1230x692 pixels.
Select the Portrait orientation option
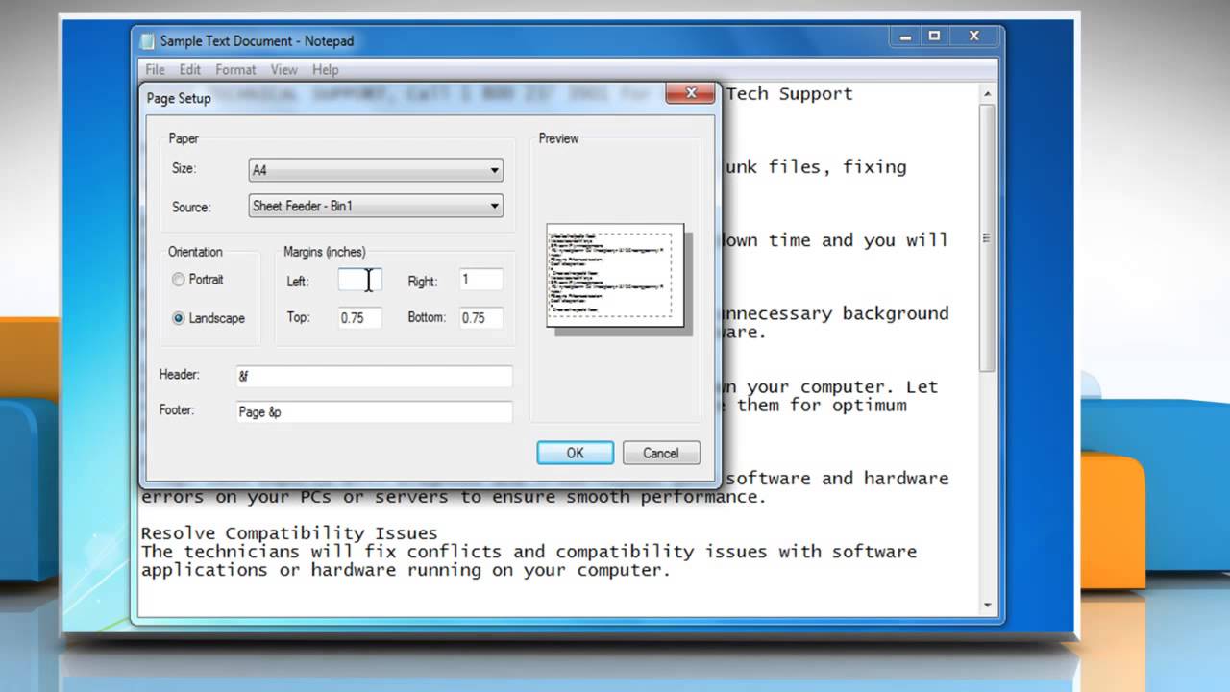tap(198, 280)
